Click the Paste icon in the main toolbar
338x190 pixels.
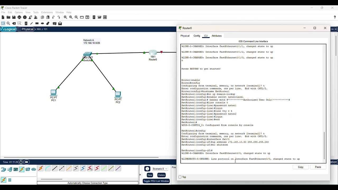[48, 17]
